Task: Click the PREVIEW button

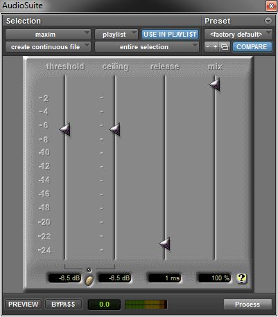Action: pos(24,305)
